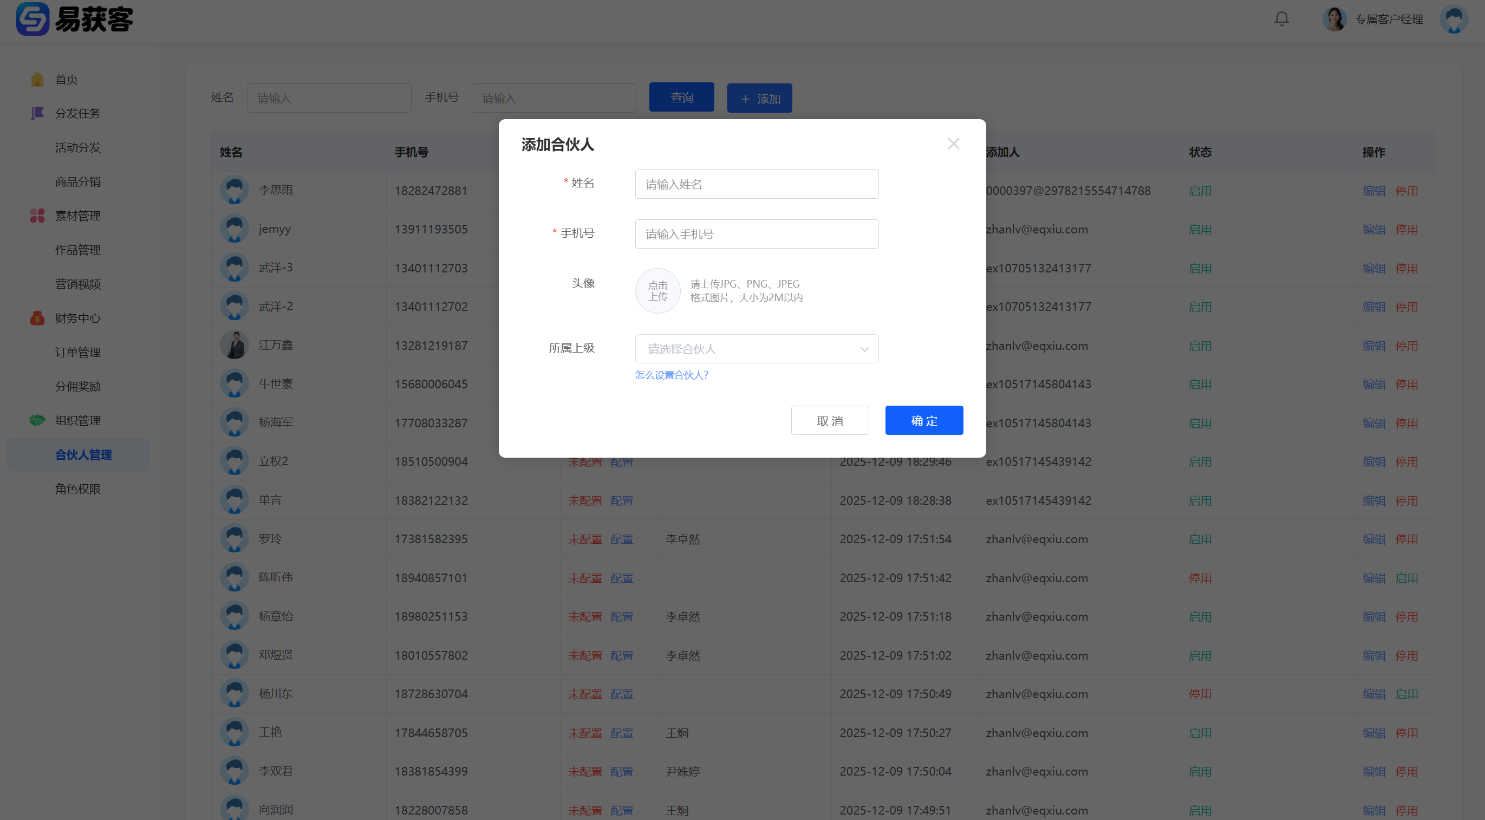Click 点击上传 avatar upload circle
This screenshot has height=820, width=1485.
coord(657,291)
